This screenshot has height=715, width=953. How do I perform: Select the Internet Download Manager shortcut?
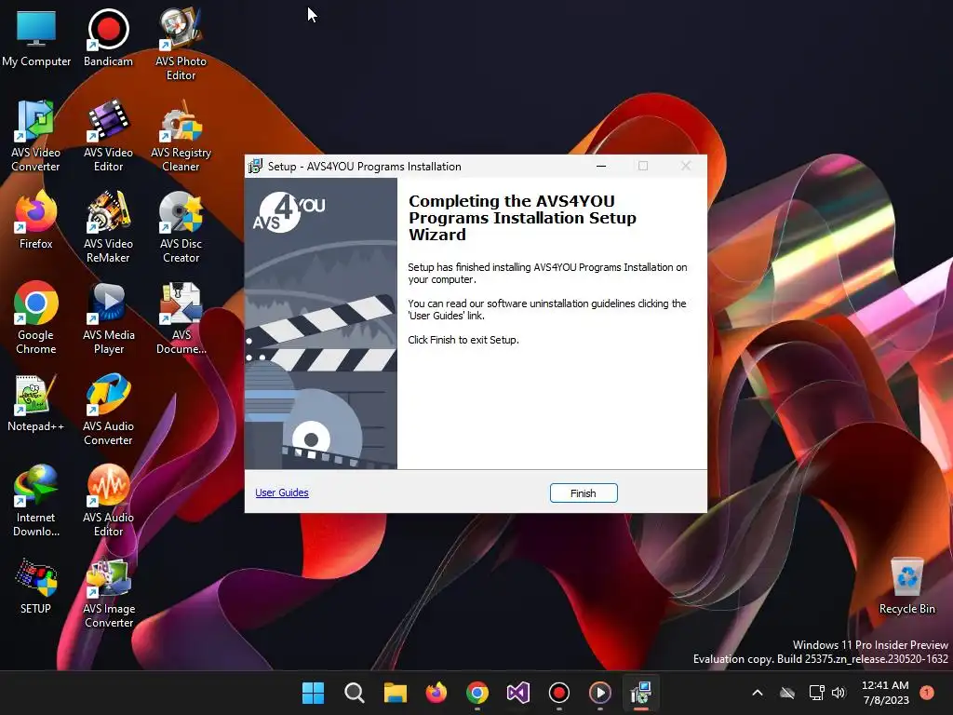tap(36, 500)
